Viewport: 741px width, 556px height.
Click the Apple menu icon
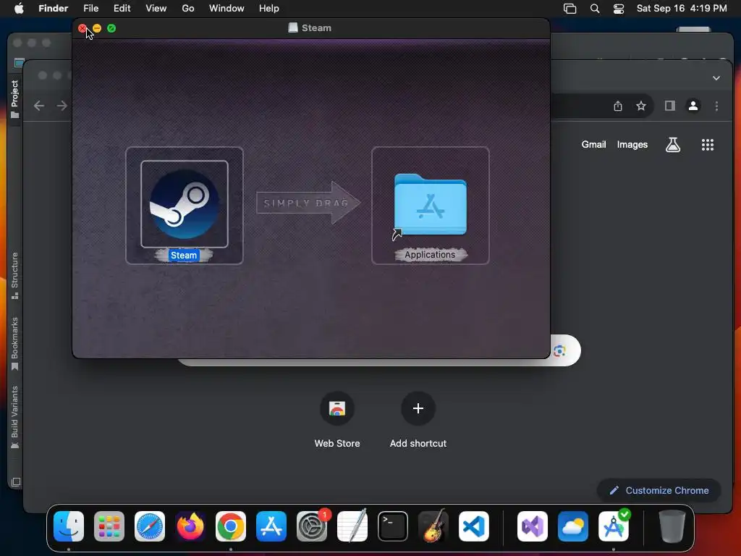click(x=19, y=9)
